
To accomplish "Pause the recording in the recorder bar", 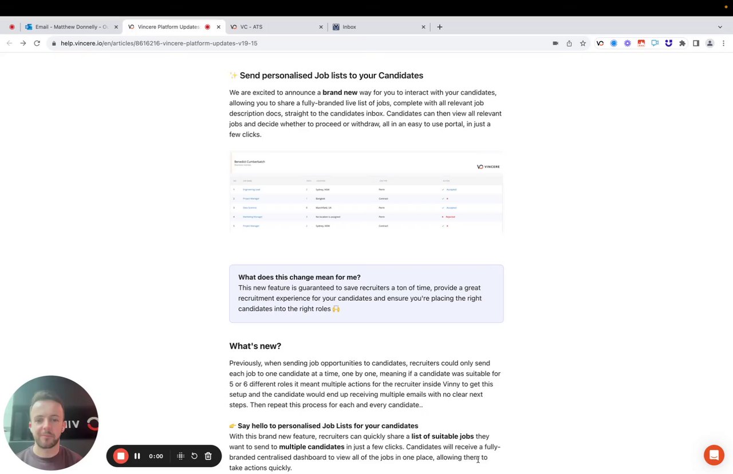I will (137, 456).
